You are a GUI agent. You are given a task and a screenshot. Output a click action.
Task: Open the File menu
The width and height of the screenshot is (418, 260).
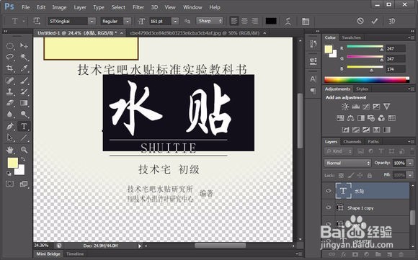click(x=26, y=7)
